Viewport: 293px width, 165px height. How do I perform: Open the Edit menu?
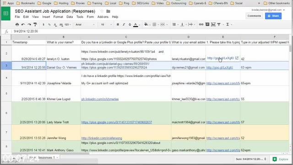click(x=26, y=17)
